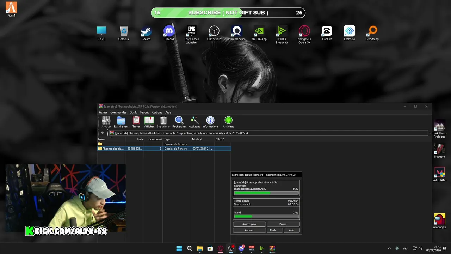Viewport: 451px width, 254px height.
Task: Sort by the Modifié column header
Action: coord(203,139)
